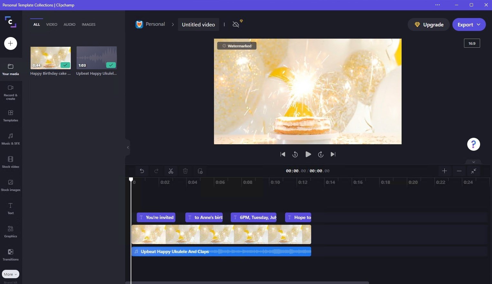
Task: Skip to the end of the video
Action: (x=333, y=154)
